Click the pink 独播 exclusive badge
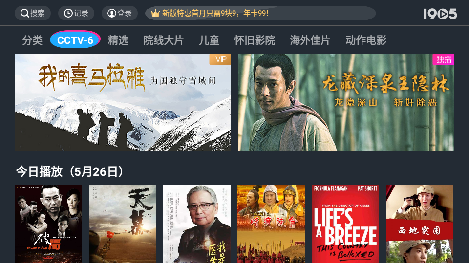This screenshot has height=263, width=469. pos(443,59)
